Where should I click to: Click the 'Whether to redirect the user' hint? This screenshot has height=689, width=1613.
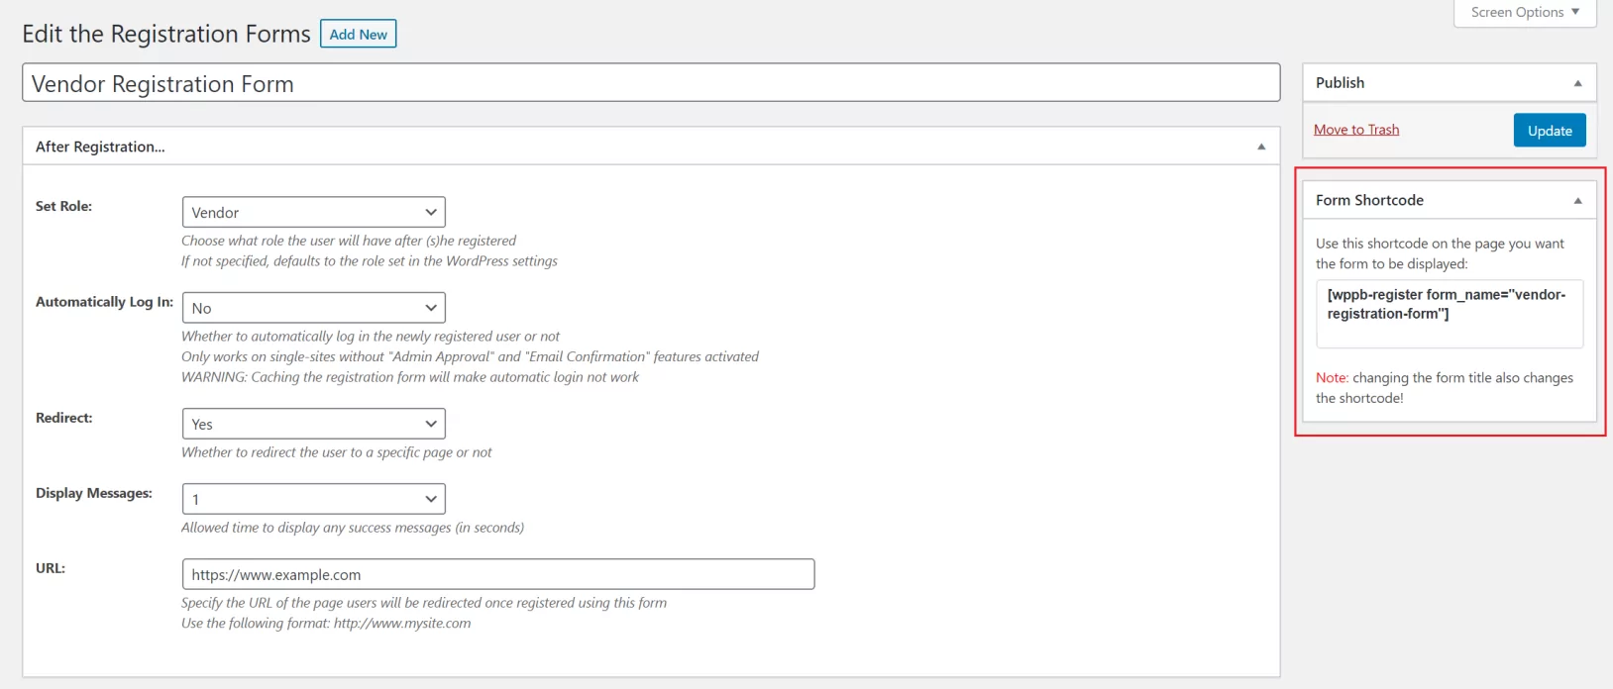pyautogui.click(x=337, y=452)
